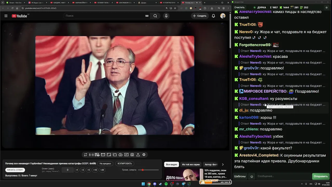Open the emoji picker in chat

pos(252,176)
